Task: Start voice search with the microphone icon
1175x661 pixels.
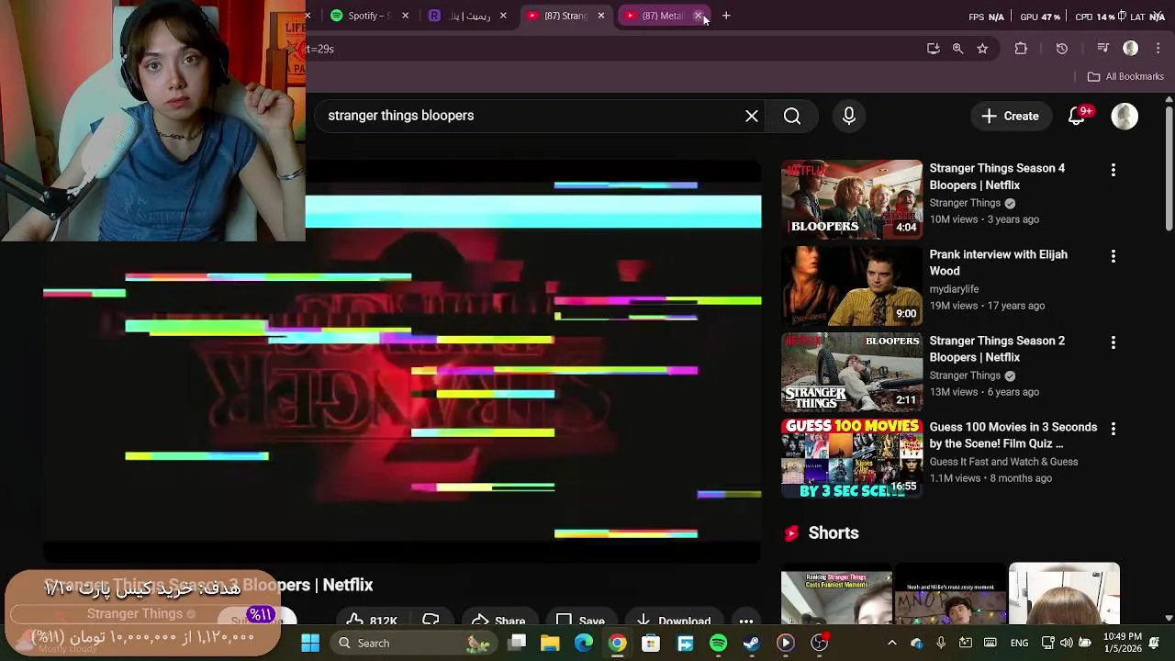Action: [x=849, y=116]
